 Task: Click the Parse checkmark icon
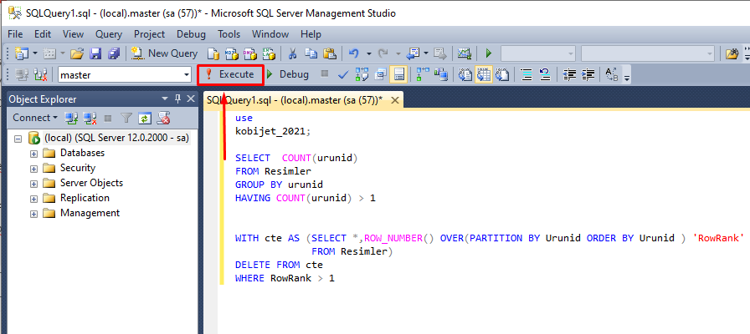click(343, 74)
